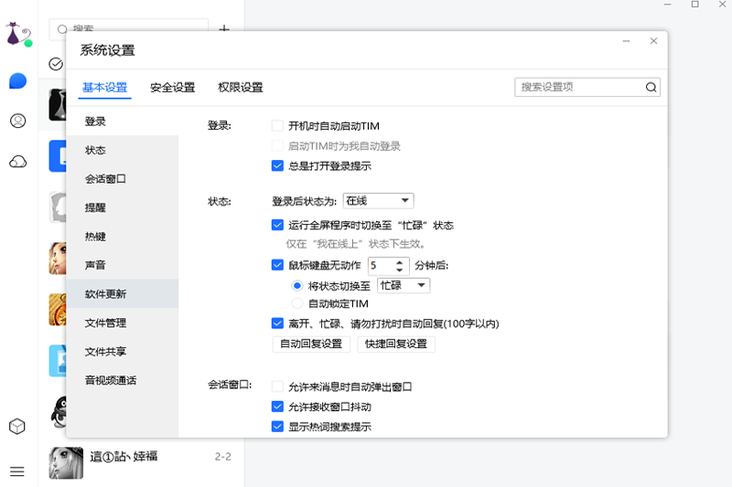The width and height of the screenshot is (732, 487).
Task: Open the contacts icon in left sidebar
Action: (x=17, y=121)
